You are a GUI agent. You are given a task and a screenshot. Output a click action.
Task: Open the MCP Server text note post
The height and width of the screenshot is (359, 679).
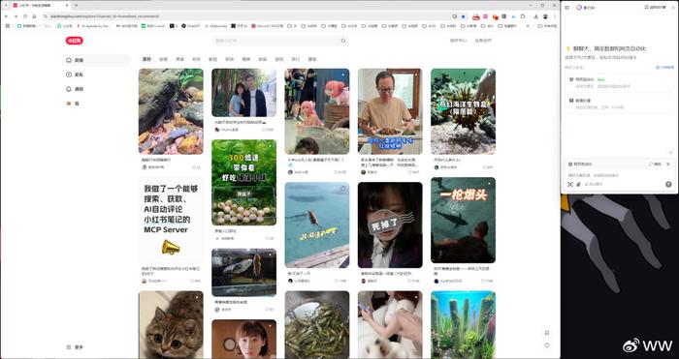tap(171, 221)
